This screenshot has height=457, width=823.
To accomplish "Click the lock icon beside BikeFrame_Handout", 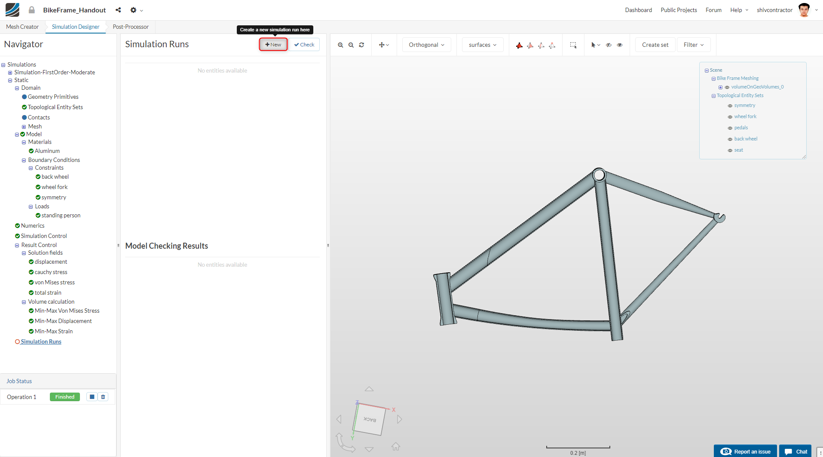I will (x=31, y=9).
